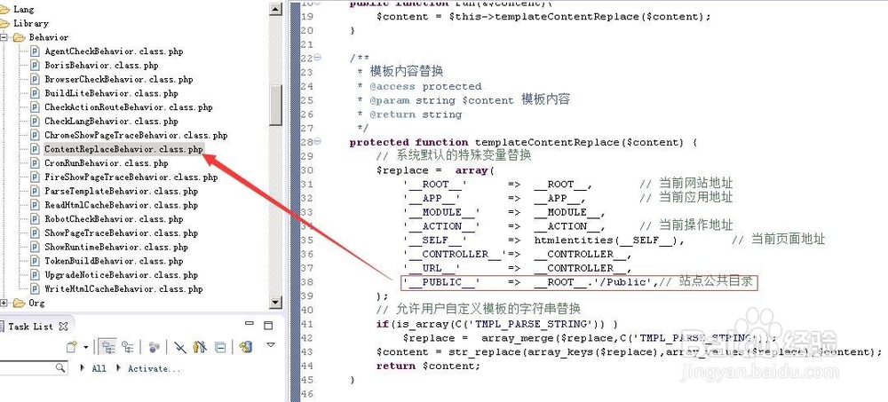This screenshot has height=402, width=888.
Task: Select the Lang folder
Action: pos(23,9)
